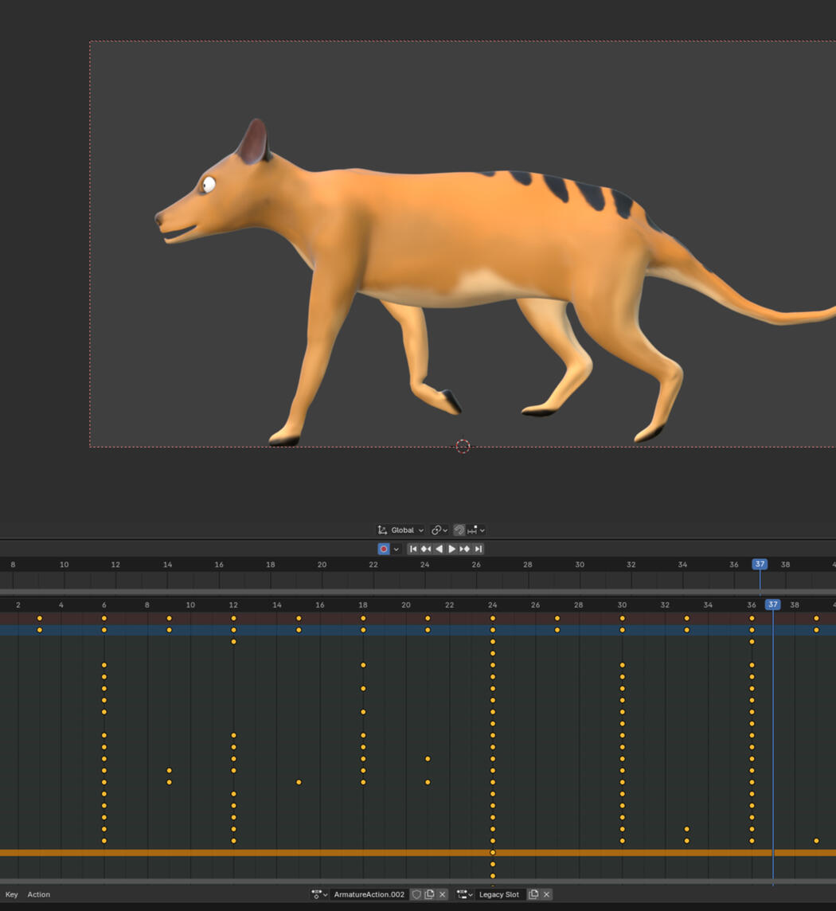This screenshot has height=911, width=836.
Task: Jump to previous keyframe
Action: click(x=426, y=549)
